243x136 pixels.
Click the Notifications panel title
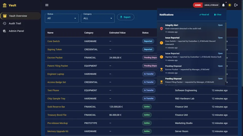(167, 15)
